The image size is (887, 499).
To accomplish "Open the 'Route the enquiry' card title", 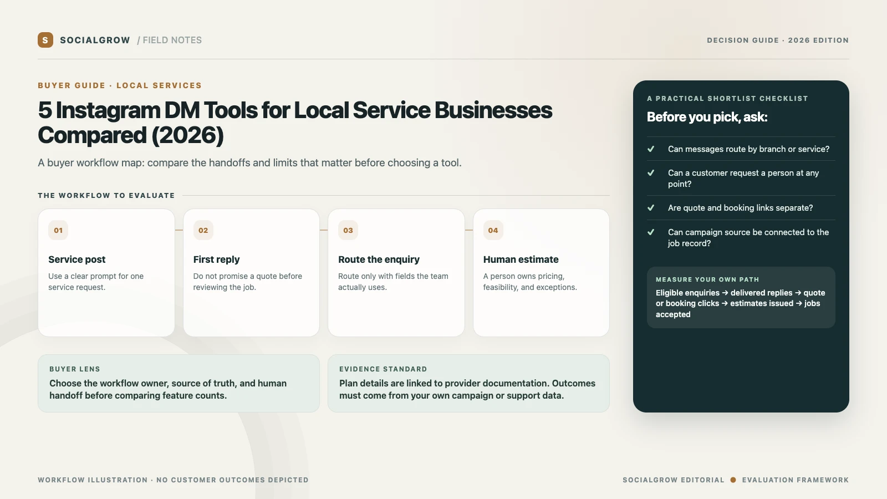I will point(379,259).
